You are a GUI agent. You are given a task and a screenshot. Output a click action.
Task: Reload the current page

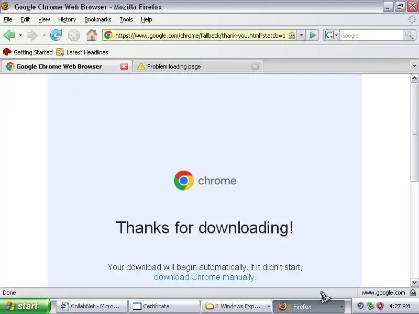click(x=56, y=35)
